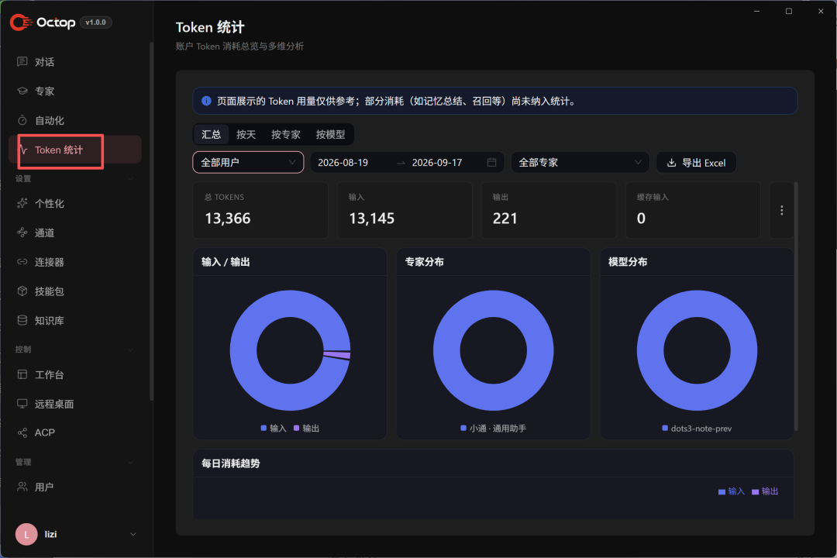This screenshot has width=837, height=558.
Task: Open the ACP share icon
Action: 22,432
